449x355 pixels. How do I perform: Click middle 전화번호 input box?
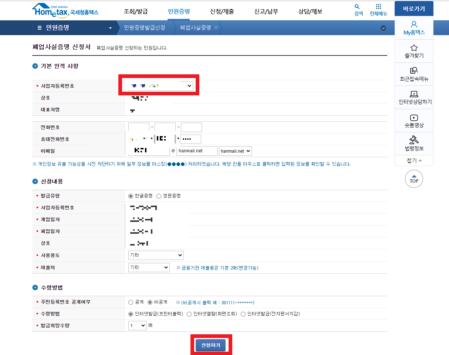[x=165, y=127]
